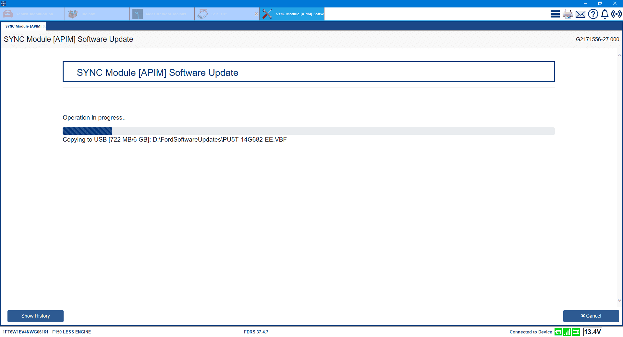Click the green signal strength bars icon

click(x=567, y=332)
